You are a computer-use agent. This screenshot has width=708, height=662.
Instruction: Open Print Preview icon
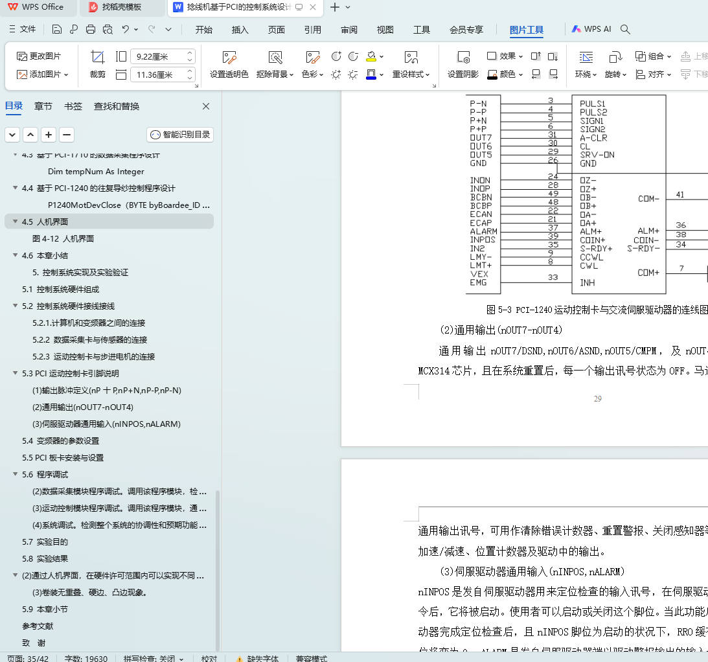(108, 29)
